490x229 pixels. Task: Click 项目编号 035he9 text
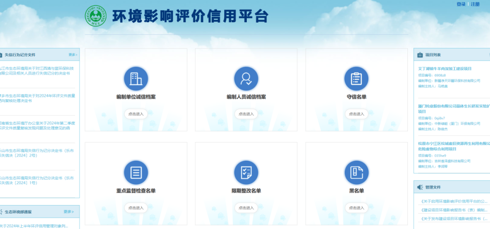coord(432,156)
